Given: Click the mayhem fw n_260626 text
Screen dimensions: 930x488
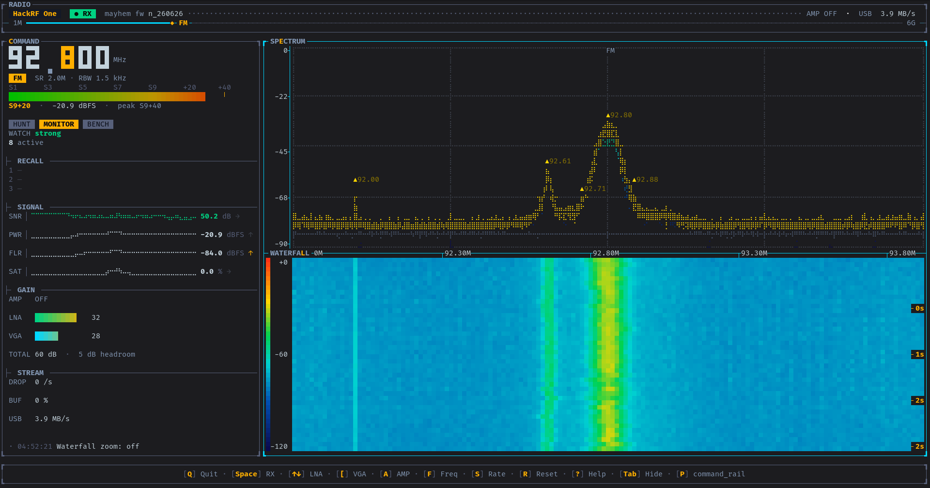Looking at the screenshot, I should [x=144, y=14].
